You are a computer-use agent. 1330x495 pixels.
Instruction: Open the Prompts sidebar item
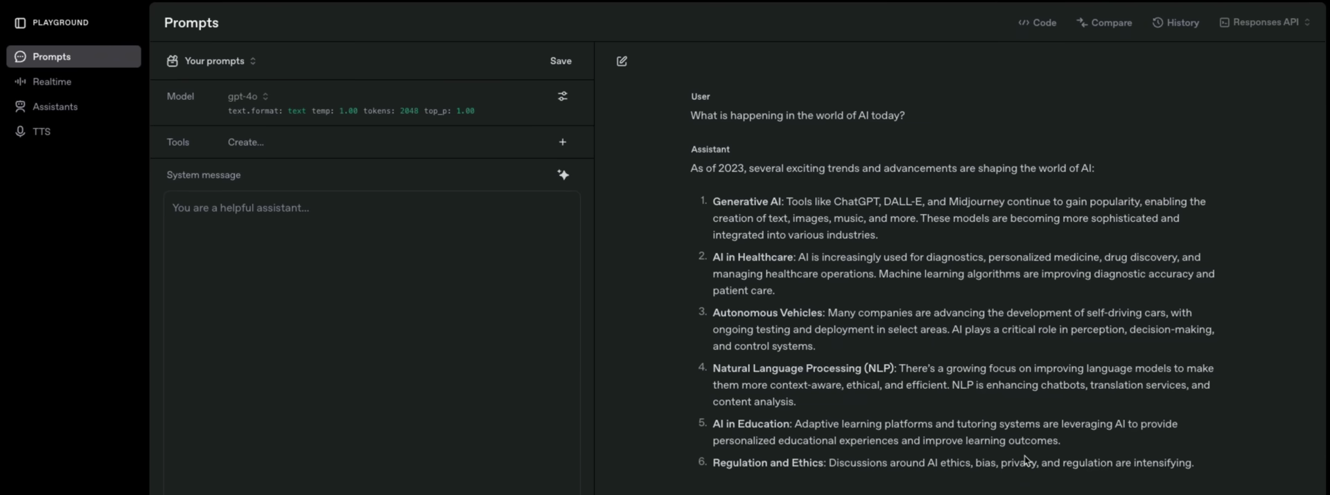pos(73,57)
